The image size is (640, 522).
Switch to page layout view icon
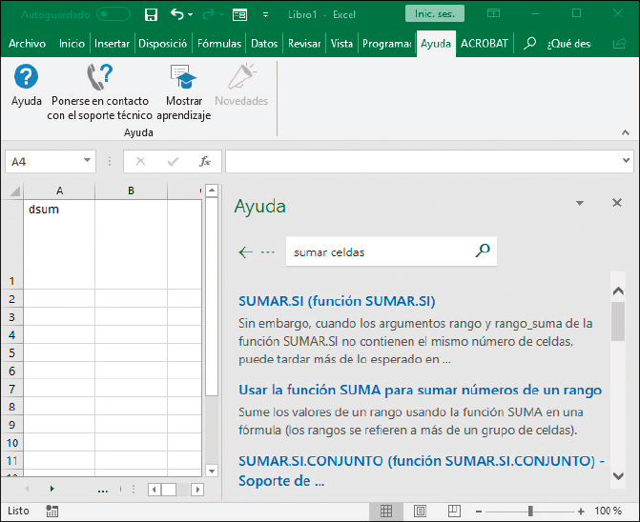tap(419, 512)
